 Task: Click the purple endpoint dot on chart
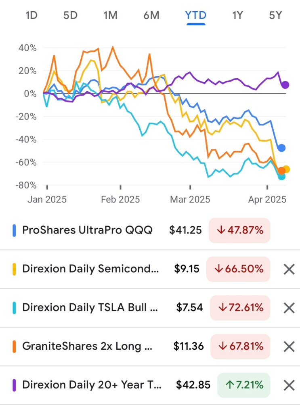pos(285,85)
